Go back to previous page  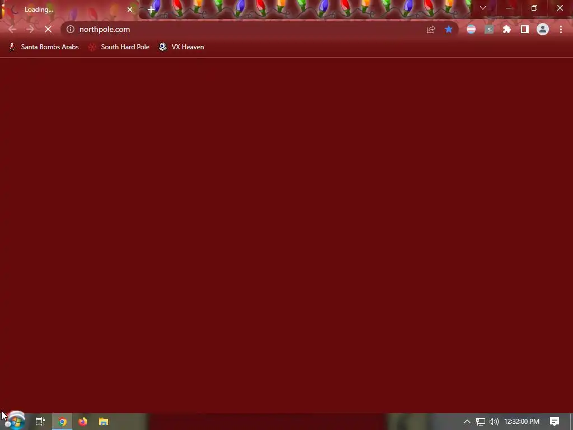(x=12, y=29)
